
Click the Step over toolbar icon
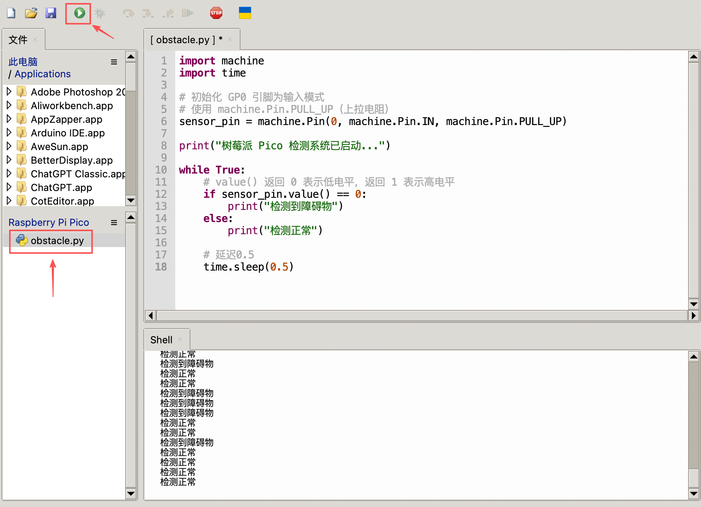pos(128,13)
